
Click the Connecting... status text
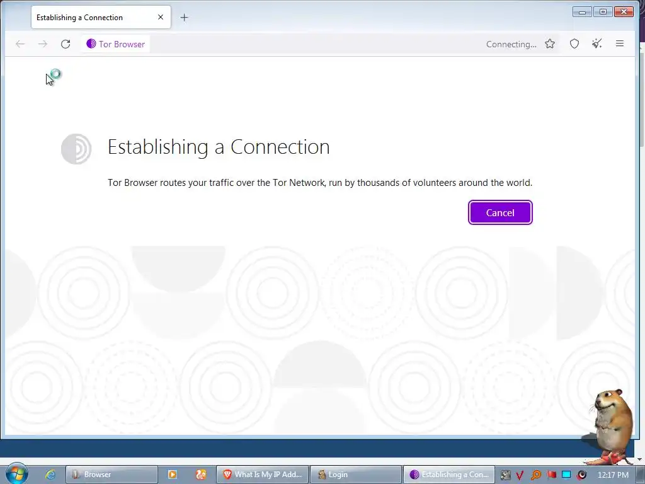(x=511, y=45)
